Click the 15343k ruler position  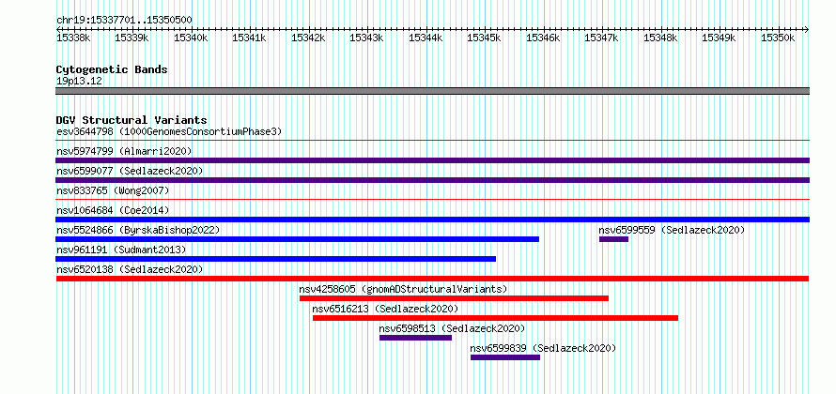[367, 38]
